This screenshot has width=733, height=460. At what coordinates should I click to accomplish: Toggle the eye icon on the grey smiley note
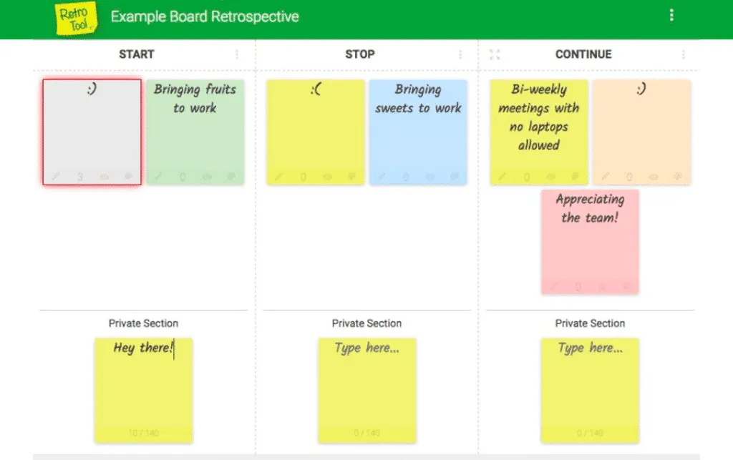105,177
